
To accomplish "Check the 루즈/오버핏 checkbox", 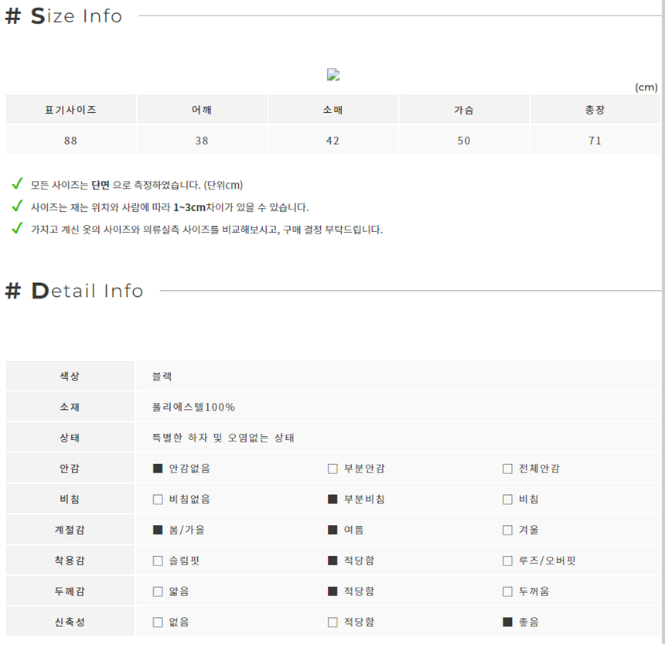I will point(507,561).
